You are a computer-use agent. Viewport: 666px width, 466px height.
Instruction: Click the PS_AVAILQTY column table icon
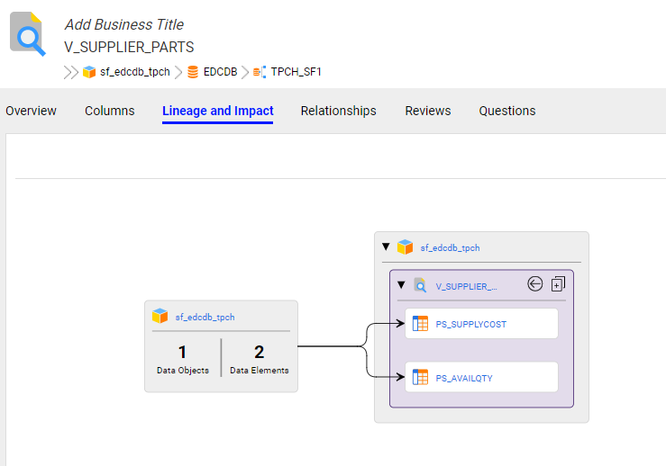(421, 377)
